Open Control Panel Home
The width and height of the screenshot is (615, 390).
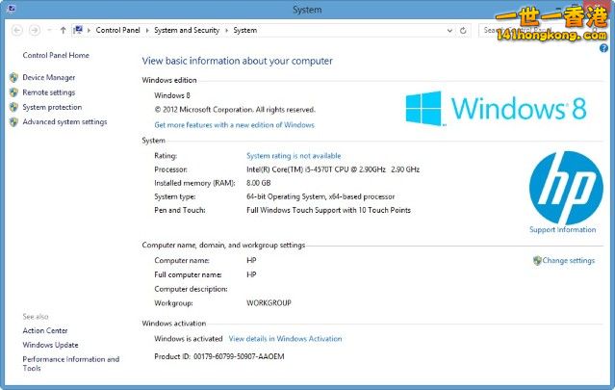pyautogui.click(x=56, y=55)
